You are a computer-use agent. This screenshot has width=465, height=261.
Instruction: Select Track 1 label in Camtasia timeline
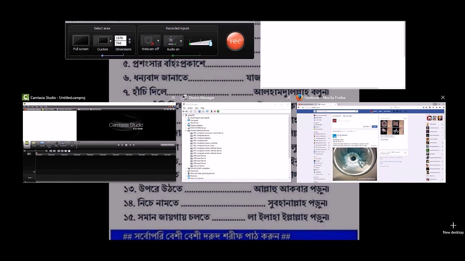pos(30,178)
